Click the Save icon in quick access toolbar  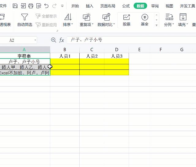15,6
